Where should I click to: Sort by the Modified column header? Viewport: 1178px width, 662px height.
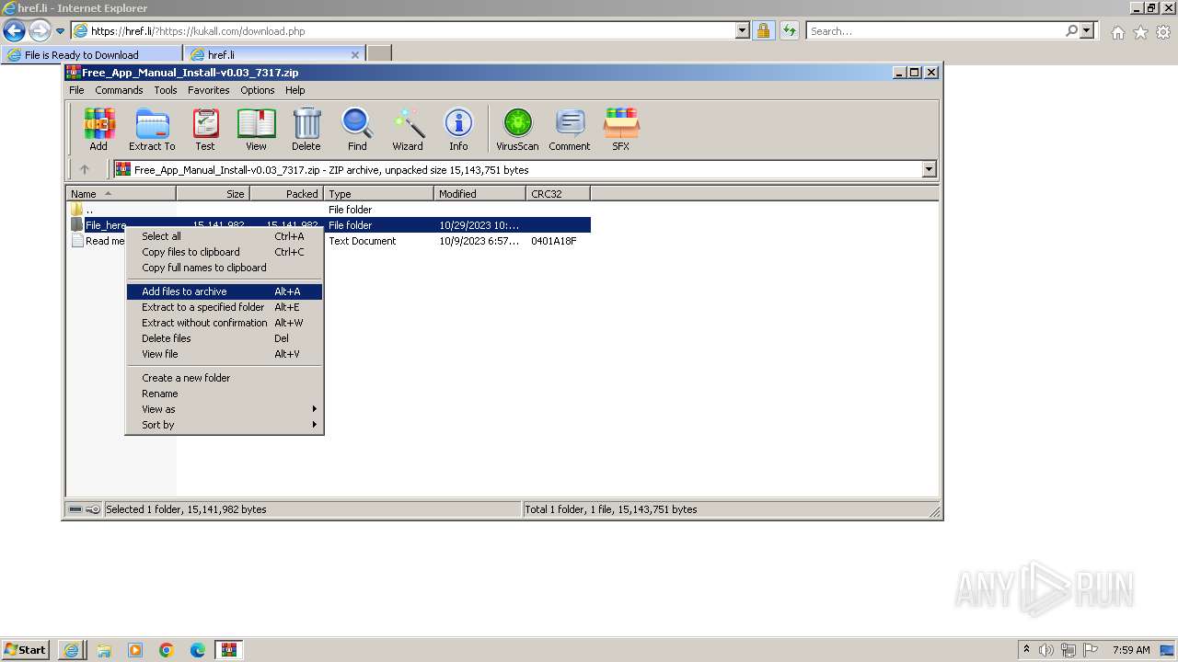[x=479, y=193]
